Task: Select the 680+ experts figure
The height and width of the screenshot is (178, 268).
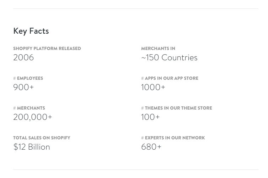Action: pyautogui.click(x=151, y=147)
